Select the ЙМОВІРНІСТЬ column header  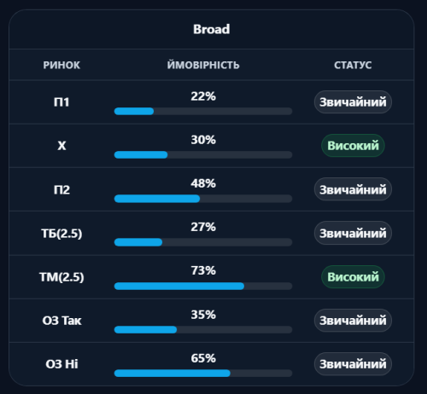203,65
